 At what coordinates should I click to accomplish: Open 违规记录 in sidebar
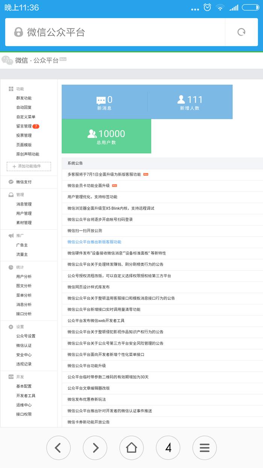24,364
